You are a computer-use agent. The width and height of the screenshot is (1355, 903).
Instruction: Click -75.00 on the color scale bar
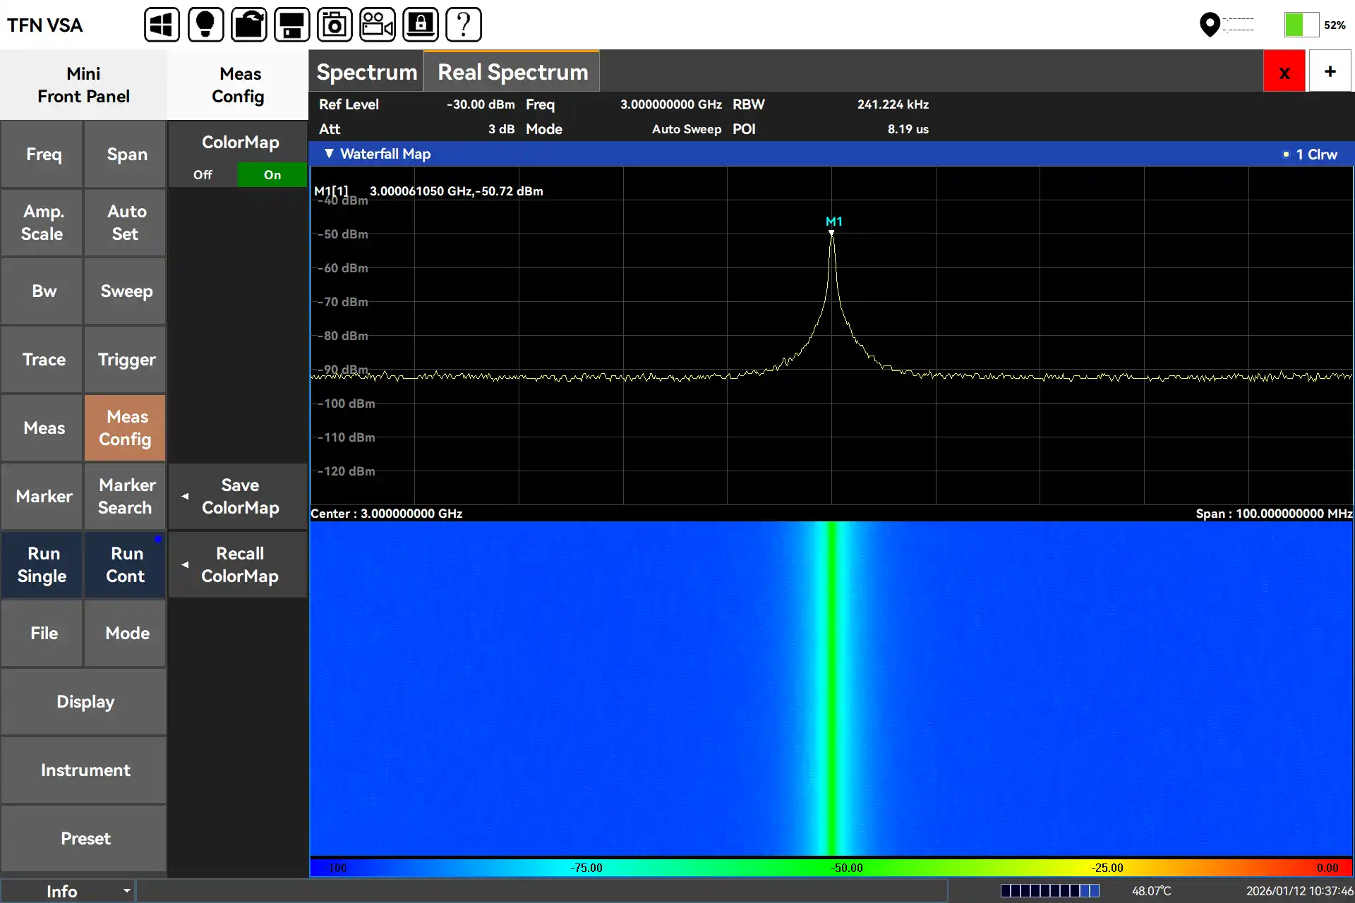[x=586, y=868]
